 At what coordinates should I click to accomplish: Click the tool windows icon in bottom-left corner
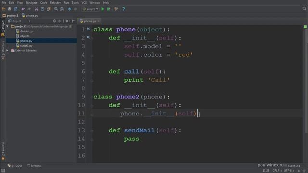click(3, 171)
